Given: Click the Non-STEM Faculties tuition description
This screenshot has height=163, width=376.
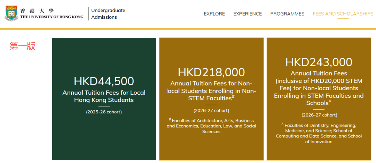Looking at the screenshot, I should click(x=211, y=91).
